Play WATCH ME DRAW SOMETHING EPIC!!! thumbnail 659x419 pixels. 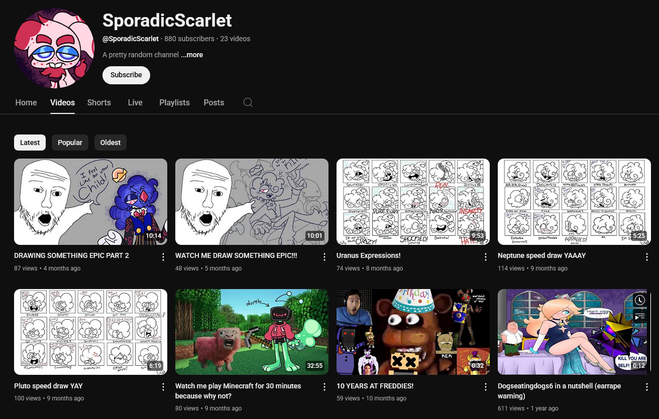(x=252, y=202)
